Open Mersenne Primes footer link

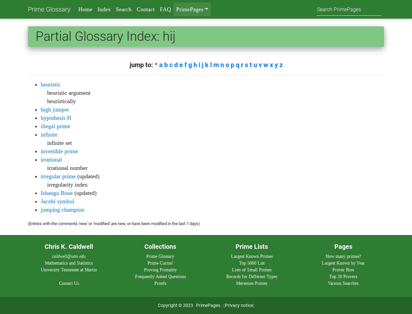coord(252,283)
